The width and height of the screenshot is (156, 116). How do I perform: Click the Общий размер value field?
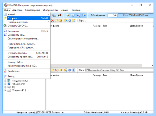click(x=112, y=15)
